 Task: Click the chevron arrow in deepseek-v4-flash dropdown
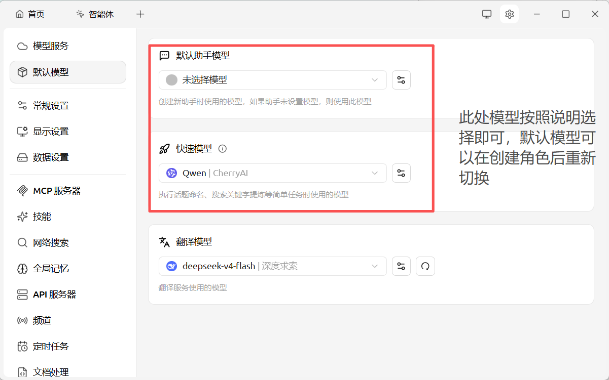tap(375, 266)
